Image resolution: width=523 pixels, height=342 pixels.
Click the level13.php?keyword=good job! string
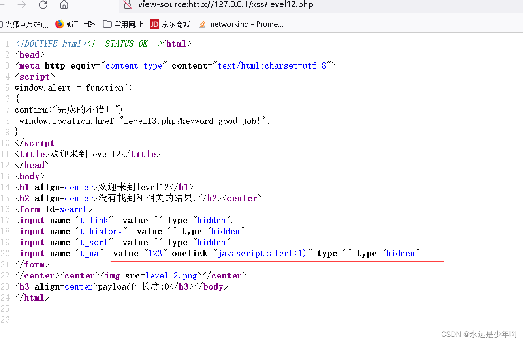(x=193, y=121)
